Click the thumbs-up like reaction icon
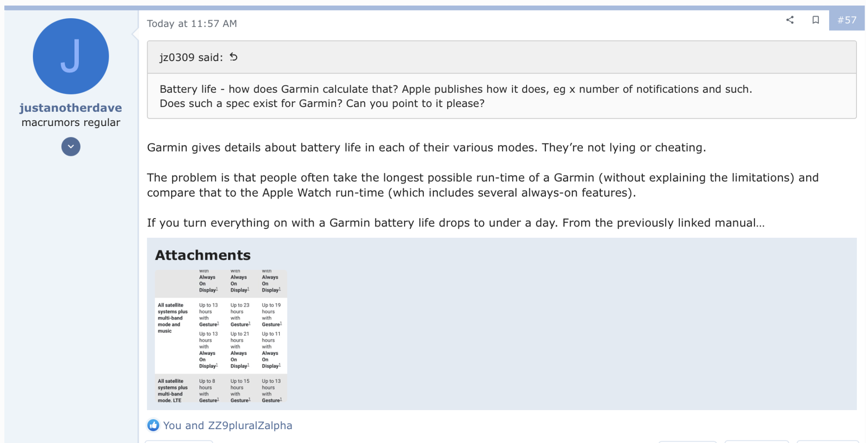The image size is (866, 443). (153, 425)
